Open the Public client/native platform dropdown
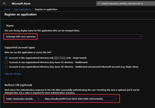 pos(23,99)
